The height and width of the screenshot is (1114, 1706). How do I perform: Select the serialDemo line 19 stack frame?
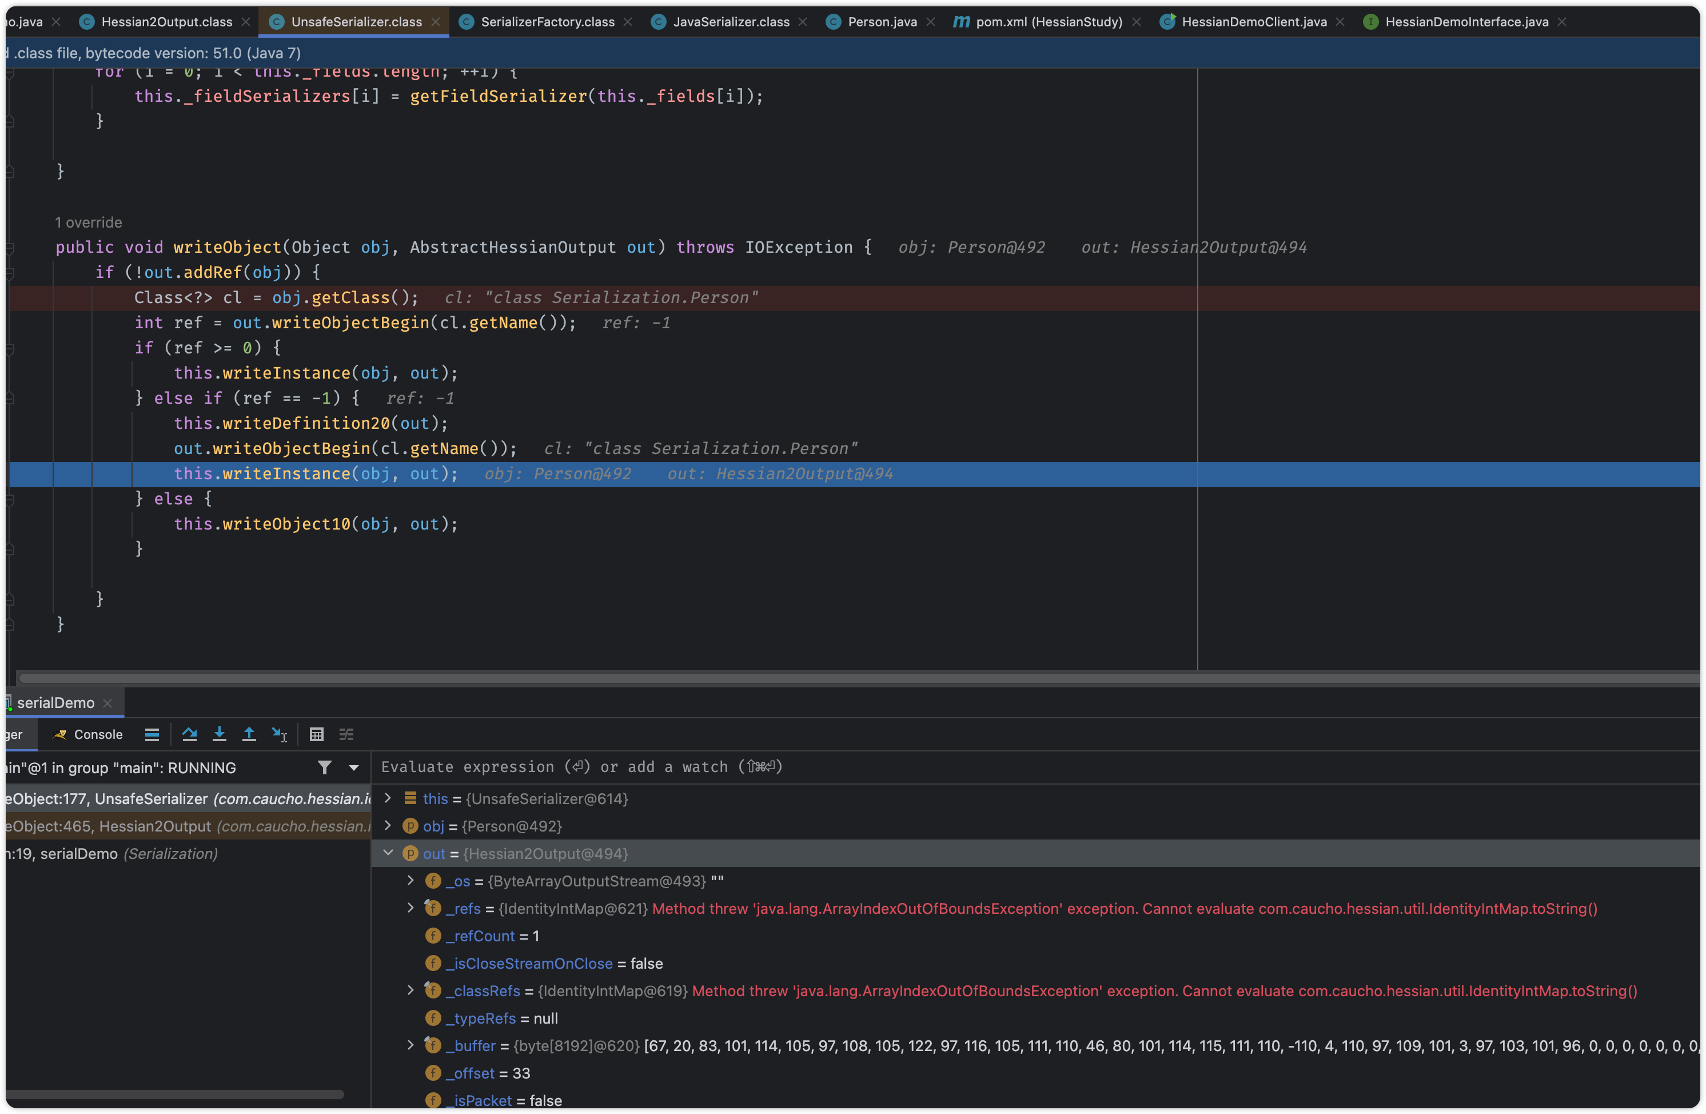click(x=188, y=853)
